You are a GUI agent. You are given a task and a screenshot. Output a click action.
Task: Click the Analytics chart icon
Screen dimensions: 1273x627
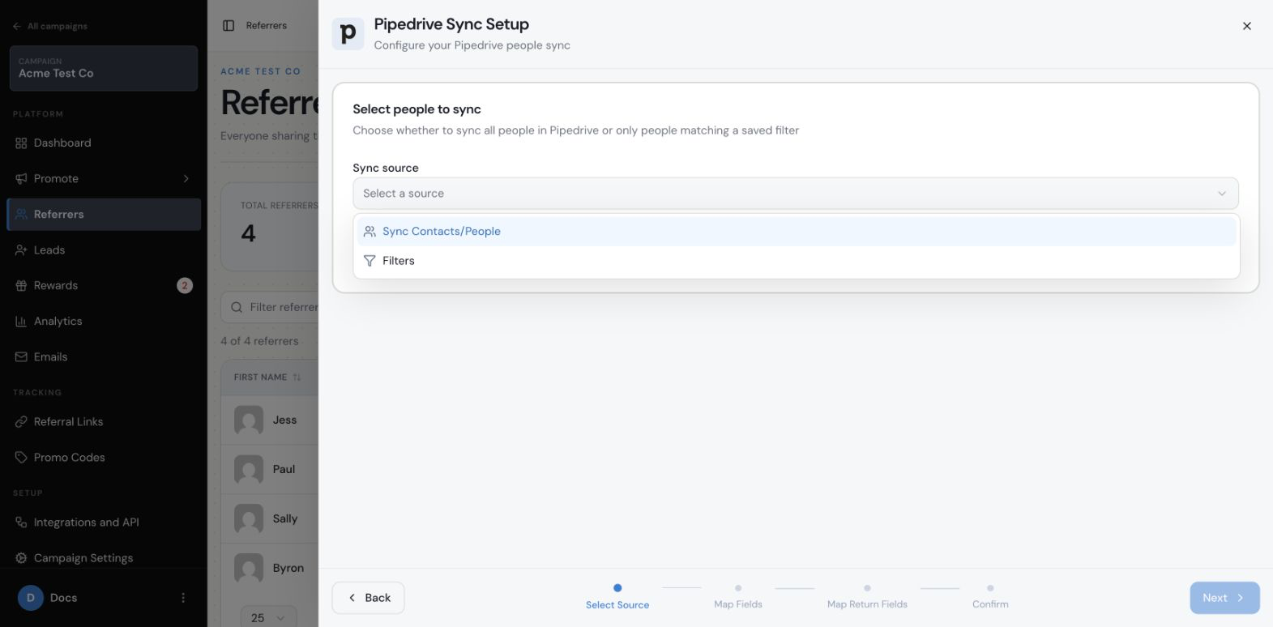pyautogui.click(x=21, y=322)
